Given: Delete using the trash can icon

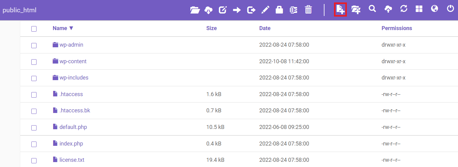Looking at the screenshot, I should 308,10.
